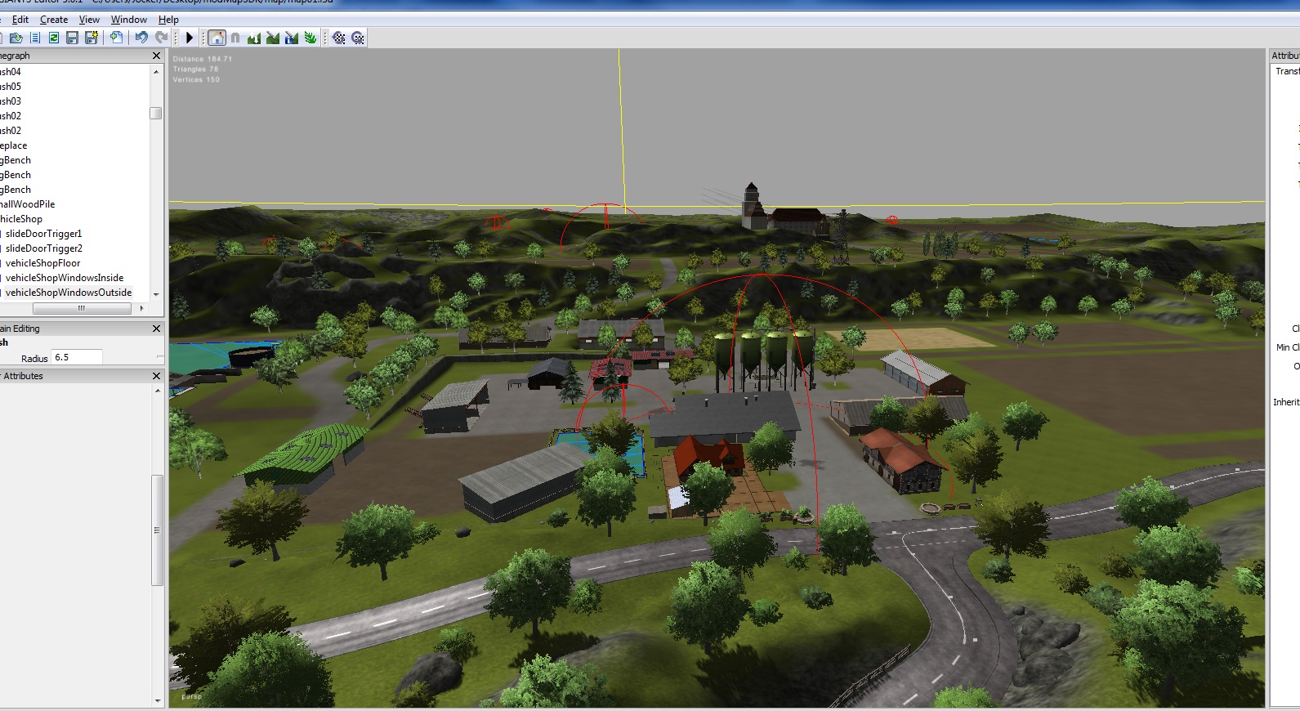The width and height of the screenshot is (1300, 711).
Task: Click Attributes panel scrollbar down arrow
Action: 158,700
